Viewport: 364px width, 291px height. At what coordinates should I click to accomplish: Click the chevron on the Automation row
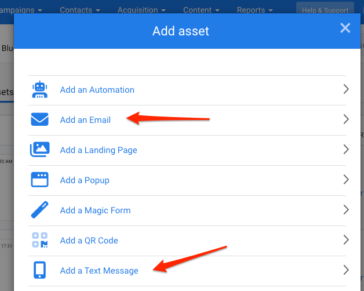(x=346, y=89)
